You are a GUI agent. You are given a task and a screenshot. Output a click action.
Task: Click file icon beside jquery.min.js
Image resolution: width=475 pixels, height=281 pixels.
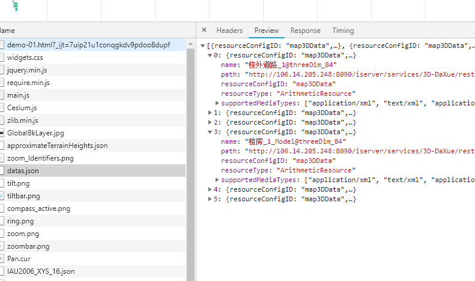tap(2, 70)
